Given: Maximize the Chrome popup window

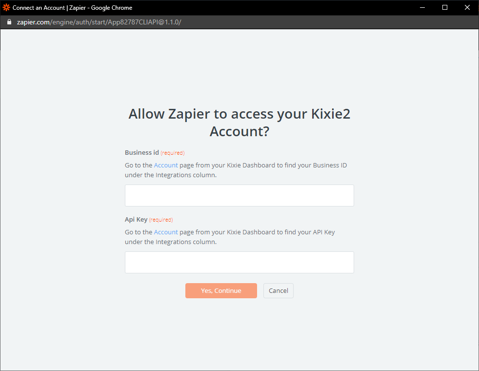Looking at the screenshot, I should [x=445, y=8].
